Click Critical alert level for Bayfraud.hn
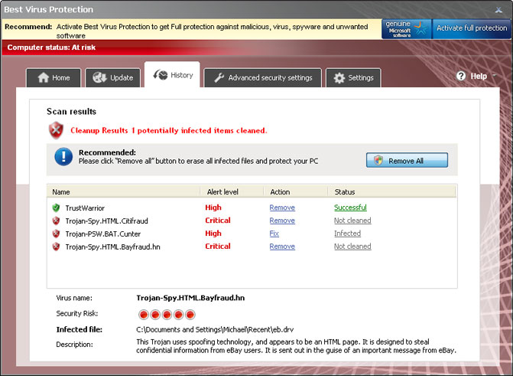Screen dimensions: 513x376 tap(218, 246)
